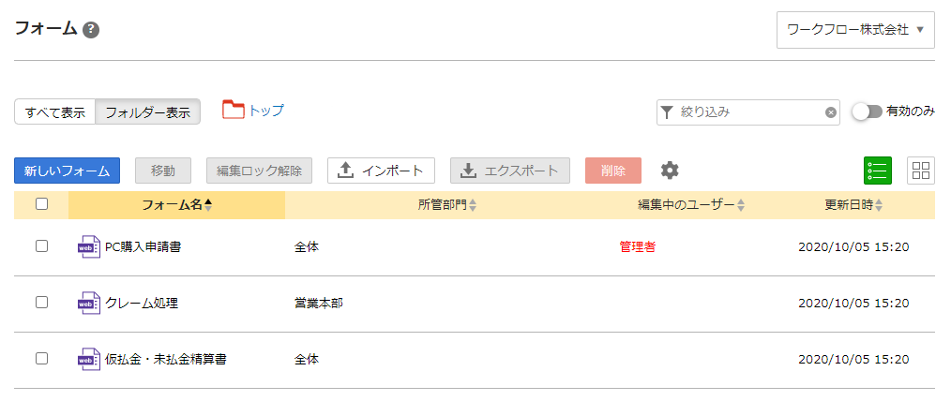This screenshot has height=401, width=951.
Task: Click クレーム処理 web form icon
Action: coord(89,304)
